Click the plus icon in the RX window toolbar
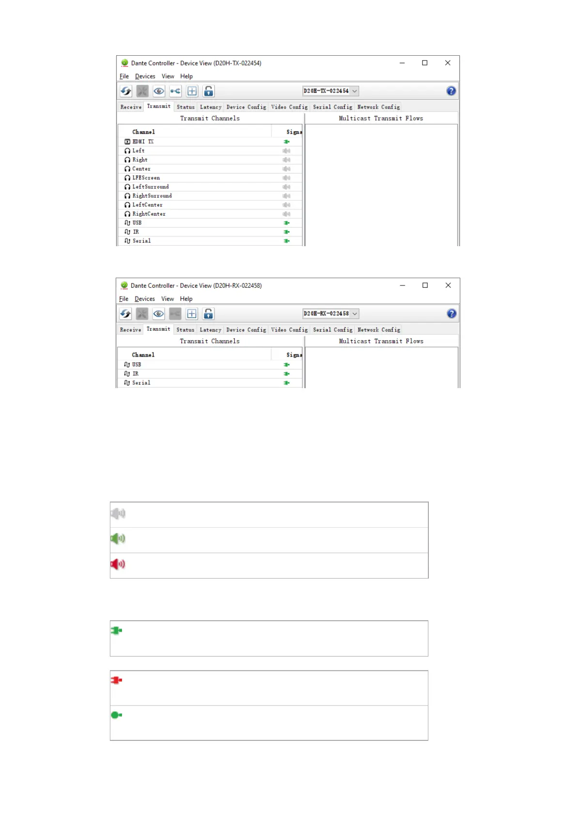Viewport: 576px width, 816px height. (x=192, y=314)
